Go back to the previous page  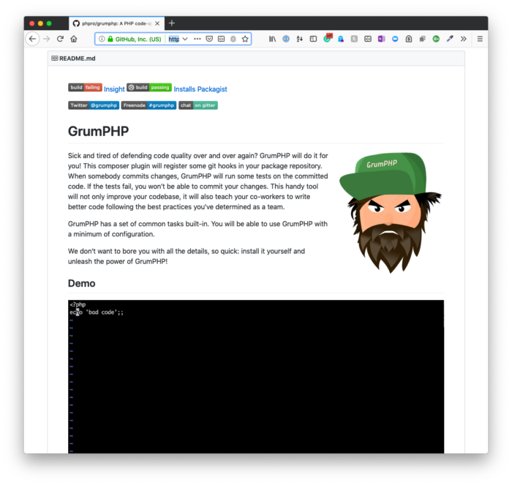pos(32,39)
